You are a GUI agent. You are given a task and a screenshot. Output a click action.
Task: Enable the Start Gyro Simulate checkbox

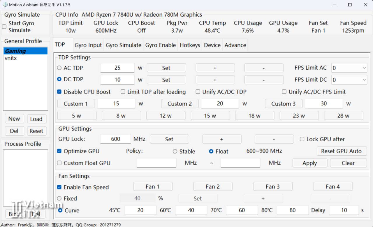pyautogui.click(x=4, y=27)
